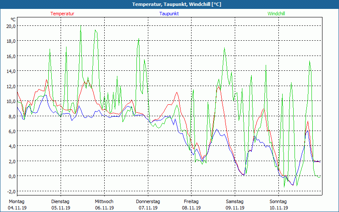Click the date 06.11.19
Screen dimensions: 339x212
104,208
